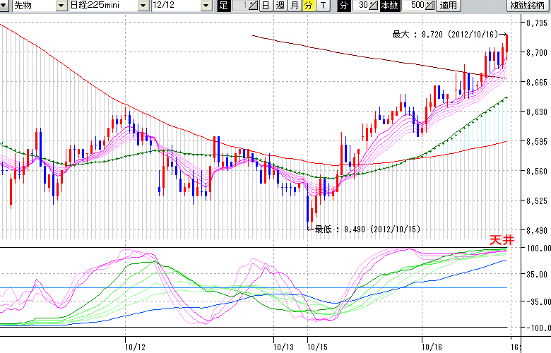Click the red 天井 ceiling indicator label
The image size is (551, 353).
[499, 241]
